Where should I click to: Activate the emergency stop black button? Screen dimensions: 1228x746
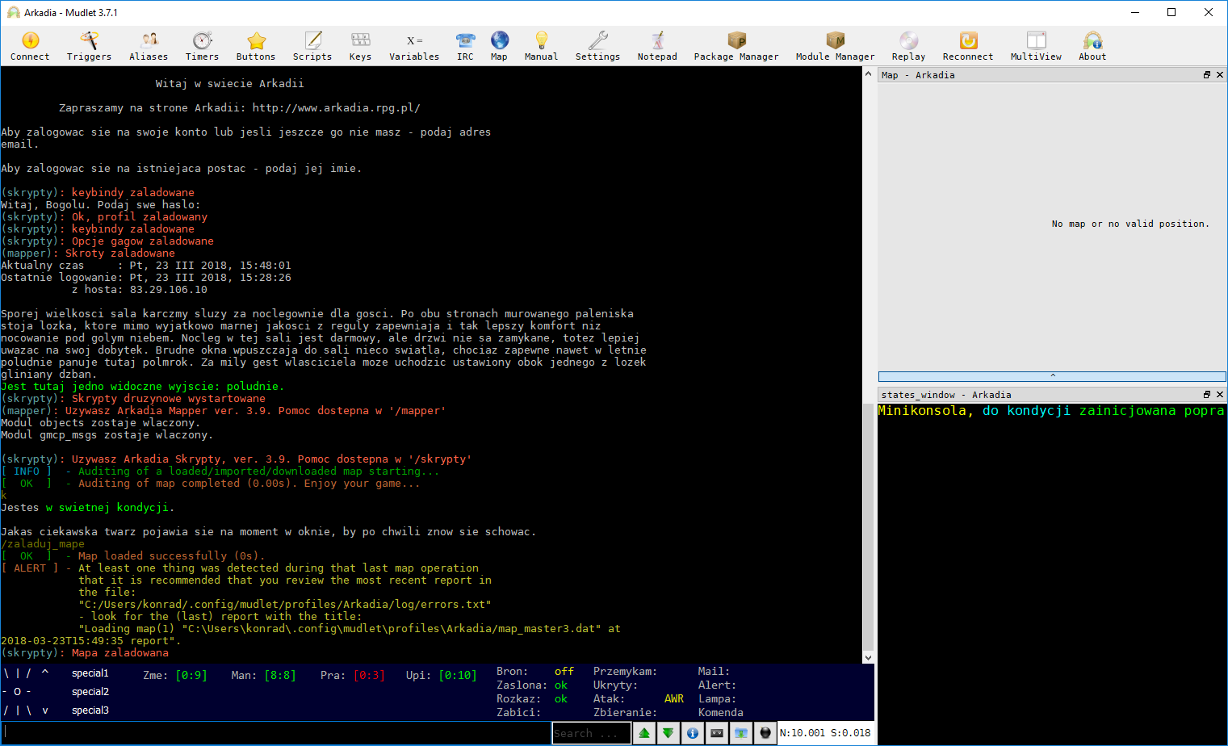click(x=765, y=733)
